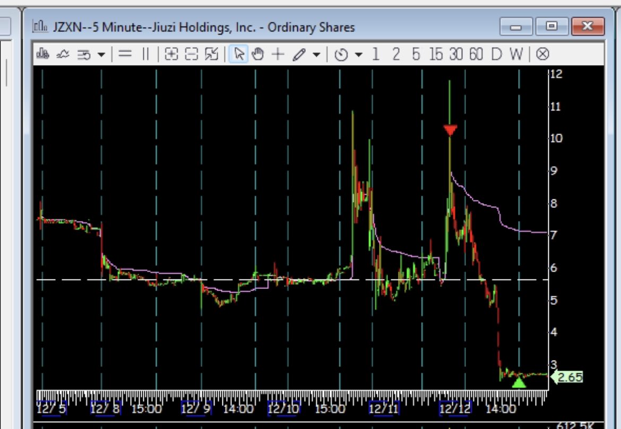This screenshot has height=429, width=621.
Task: Select the arrow pointer tool
Action: [x=239, y=54]
